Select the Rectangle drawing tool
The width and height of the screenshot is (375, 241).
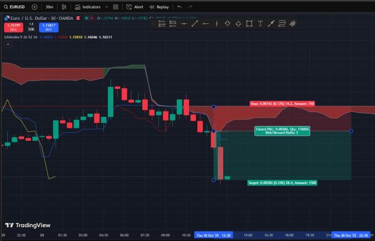click(x=249, y=23)
